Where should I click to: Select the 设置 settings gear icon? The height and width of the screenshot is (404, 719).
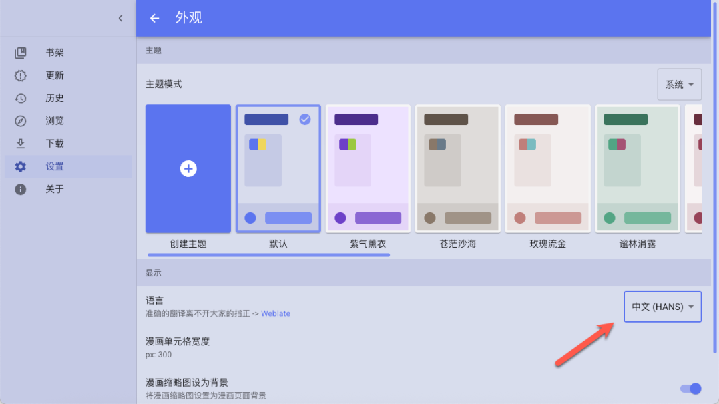20,166
